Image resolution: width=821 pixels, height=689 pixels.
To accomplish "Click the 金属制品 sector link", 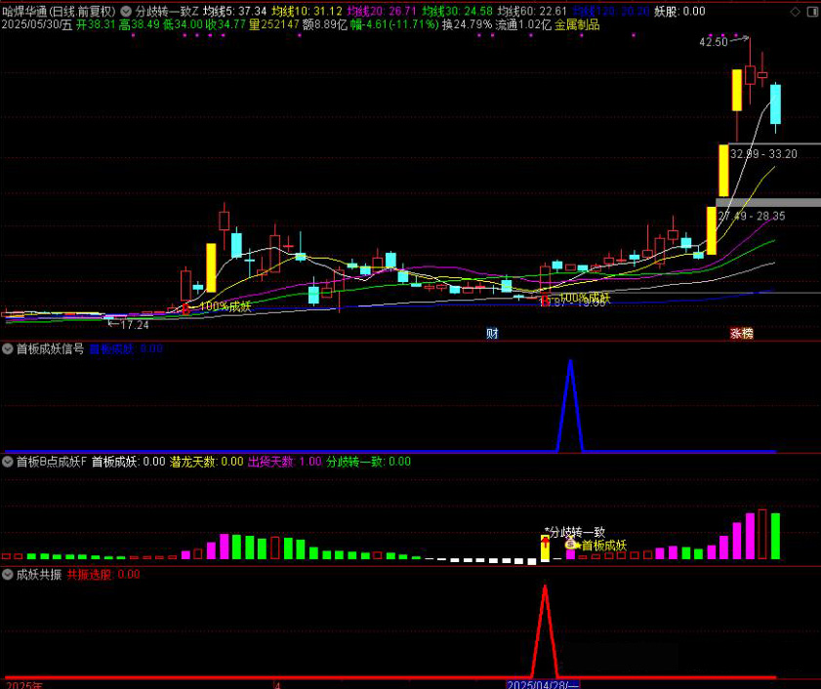I will pos(576,24).
